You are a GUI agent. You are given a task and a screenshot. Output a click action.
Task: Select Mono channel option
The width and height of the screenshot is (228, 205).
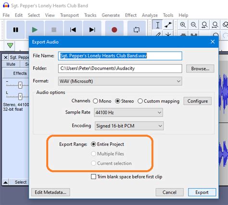(102, 101)
